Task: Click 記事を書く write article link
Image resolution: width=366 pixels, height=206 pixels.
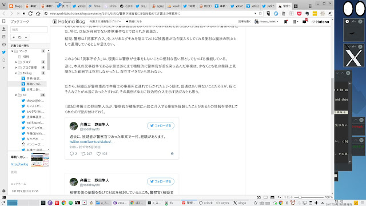Action: tap(244, 22)
